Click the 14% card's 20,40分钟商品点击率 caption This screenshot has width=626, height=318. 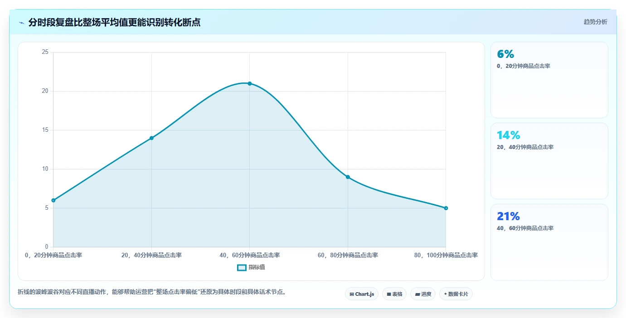click(525, 147)
